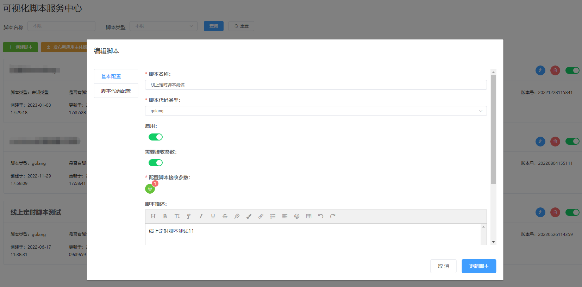Pick a text color with the brush icon
Screen dimensions: 582x287
tap(249, 216)
